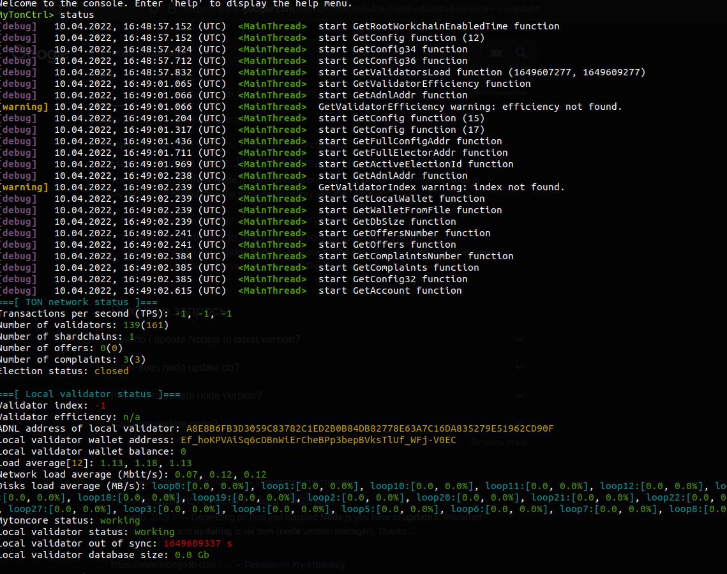727x574 pixels.
Task: Select the loop27 disk load entry
Action: point(60,509)
